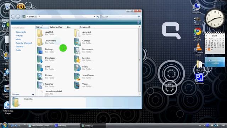Click the address bar refresh button
The height and width of the screenshot is (128, 227).
[98, 17]
